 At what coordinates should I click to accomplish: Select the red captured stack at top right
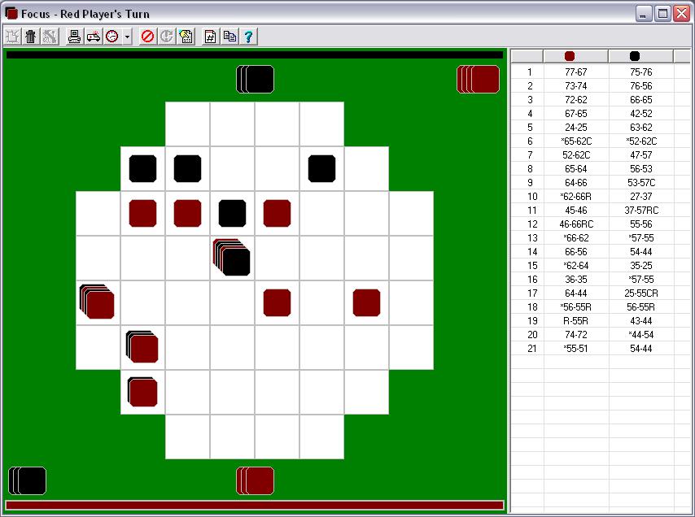[479, 79]
